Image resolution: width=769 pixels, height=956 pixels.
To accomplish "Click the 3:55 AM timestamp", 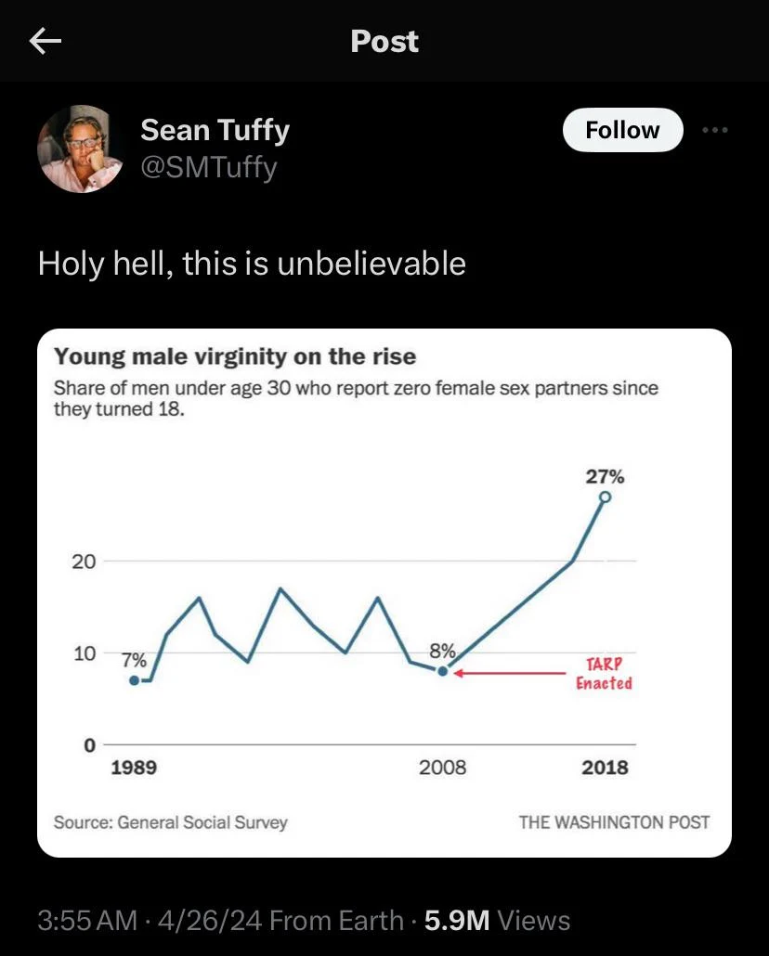I will coord(86,921).
